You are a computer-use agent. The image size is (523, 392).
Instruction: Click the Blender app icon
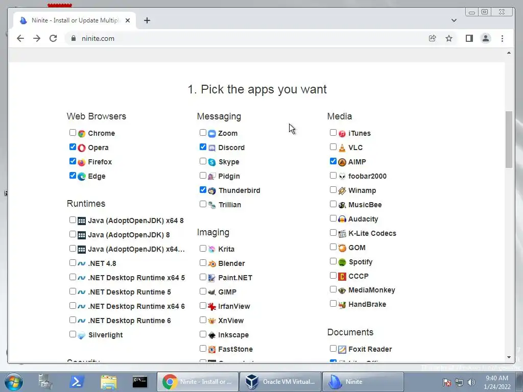[212, 264]
